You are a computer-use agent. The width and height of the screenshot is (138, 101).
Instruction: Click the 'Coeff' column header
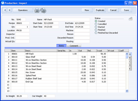point(123,51)
